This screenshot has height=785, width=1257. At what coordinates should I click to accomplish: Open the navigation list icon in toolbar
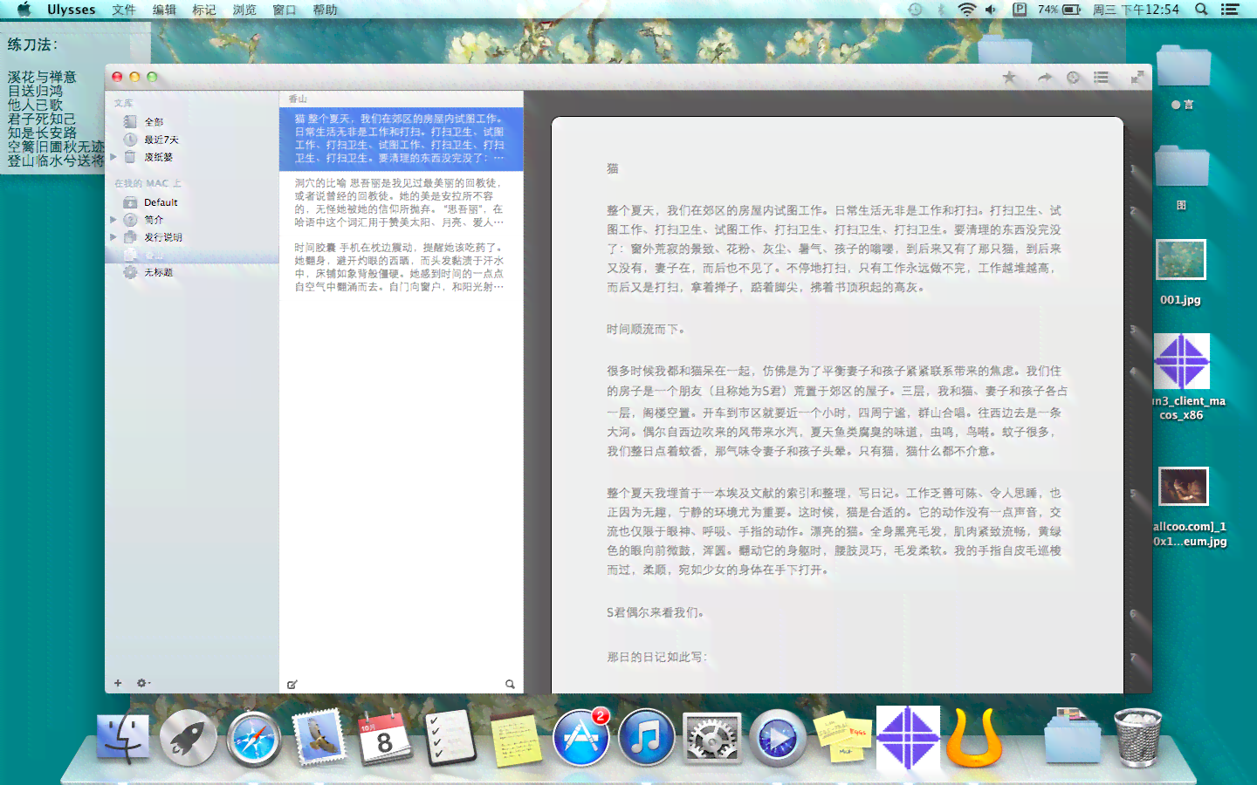pos(1102,78)
